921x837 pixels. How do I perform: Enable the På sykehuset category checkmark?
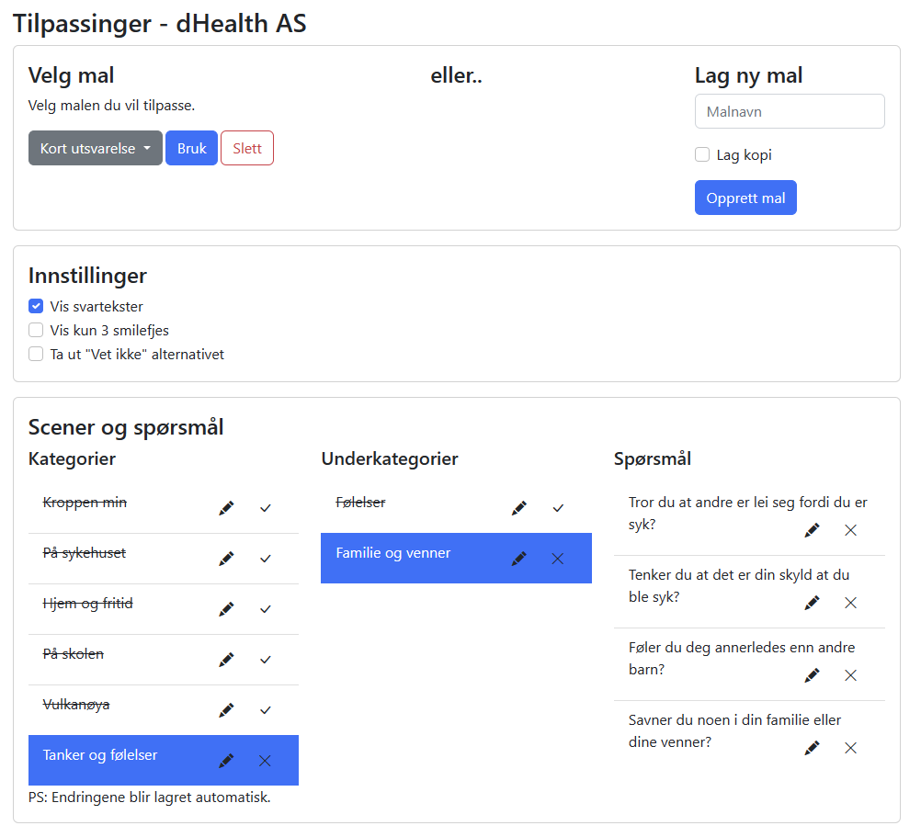[266, 559]
